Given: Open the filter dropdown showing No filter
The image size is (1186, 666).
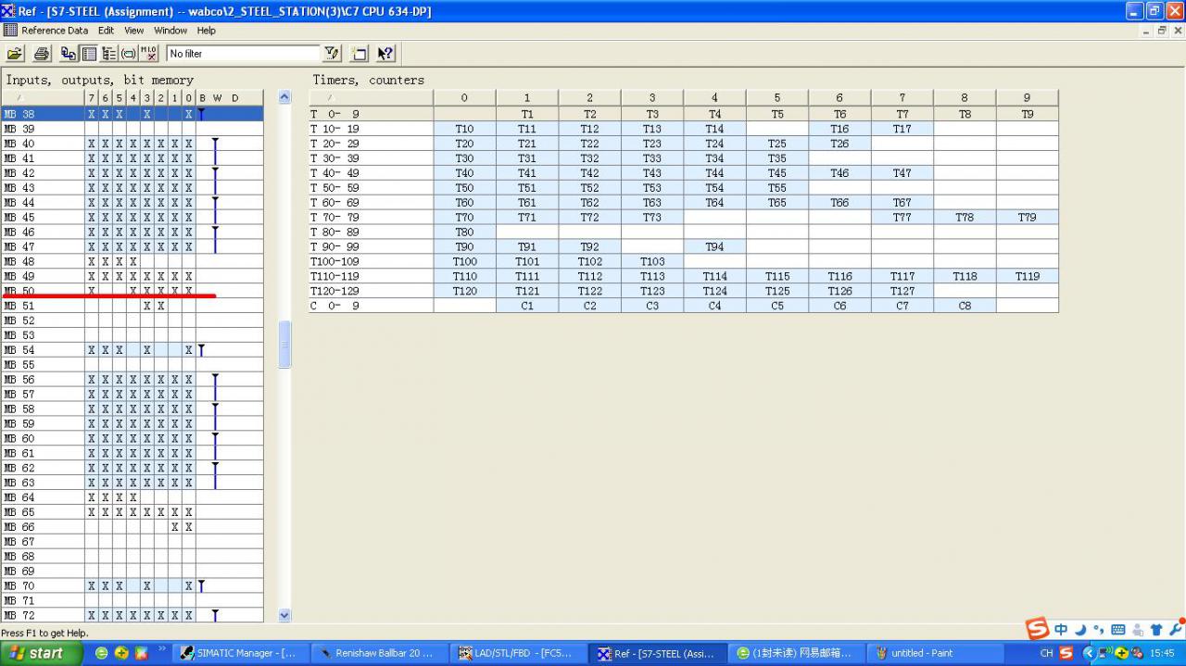Looking at the screenshot, I should [x=243, y=54].
